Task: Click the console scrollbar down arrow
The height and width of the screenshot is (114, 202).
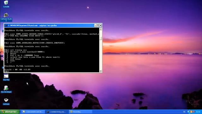Action: tap(100, 71)
